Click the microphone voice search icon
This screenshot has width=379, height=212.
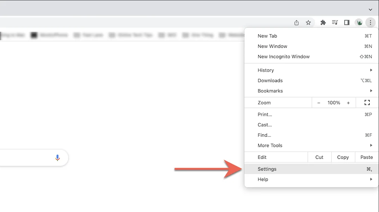(x=57, y=158)
